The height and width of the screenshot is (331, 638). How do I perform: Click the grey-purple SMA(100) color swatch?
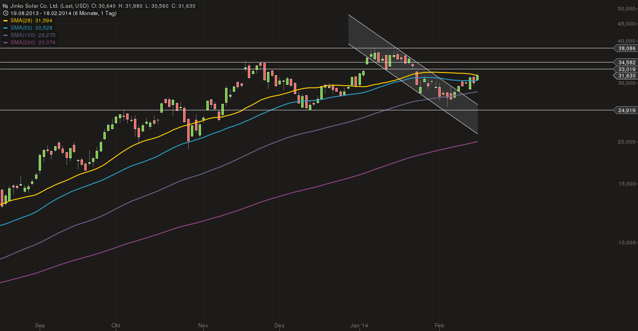[5, 35]
